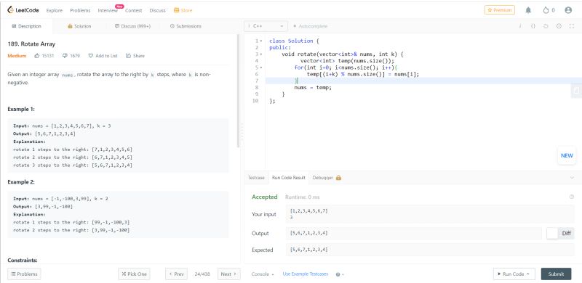Open the notifications bell
Image resolution: width=582 pixels, height=283 pixels.
tap(528, 10)
